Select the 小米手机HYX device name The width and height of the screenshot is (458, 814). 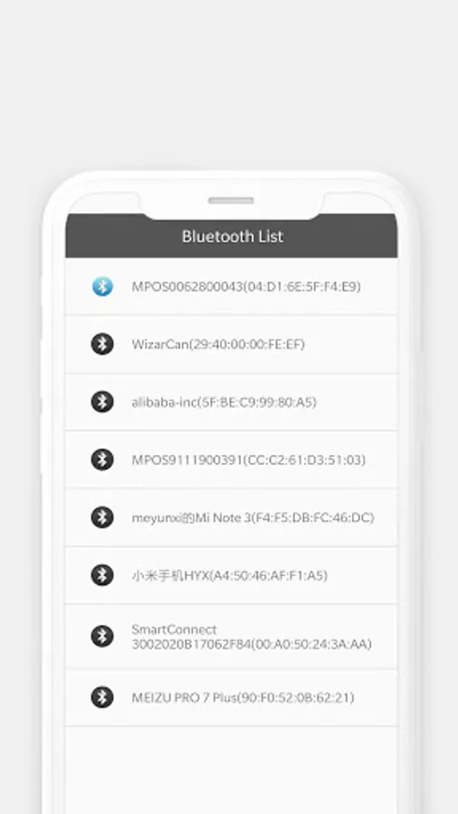(230, 575)
